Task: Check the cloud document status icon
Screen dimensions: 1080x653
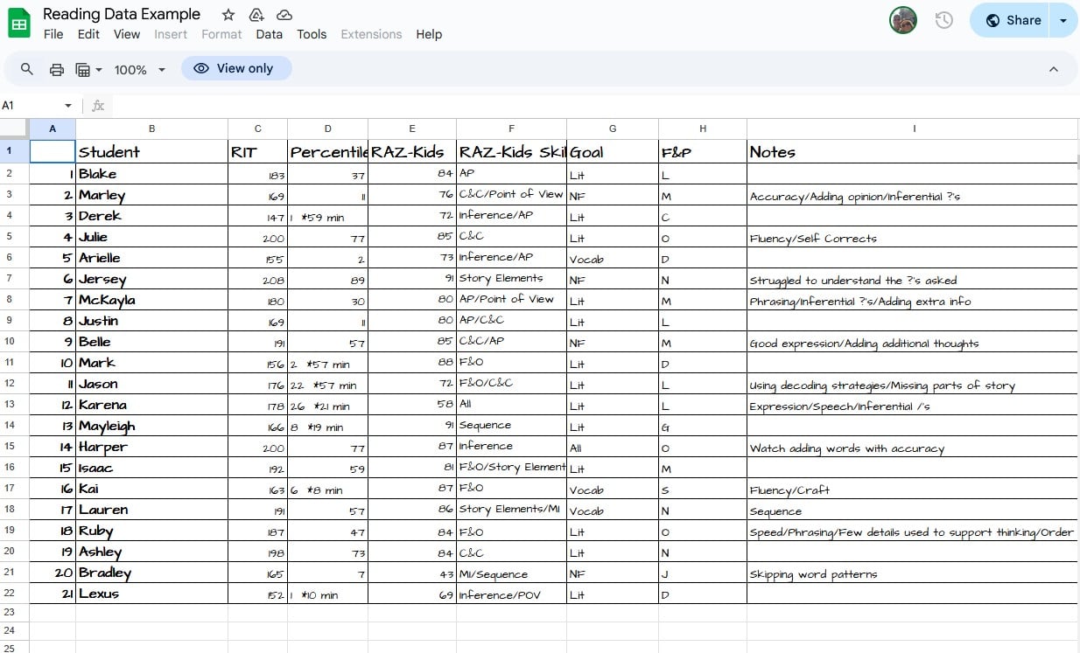Action: click(x=284, y=15)
